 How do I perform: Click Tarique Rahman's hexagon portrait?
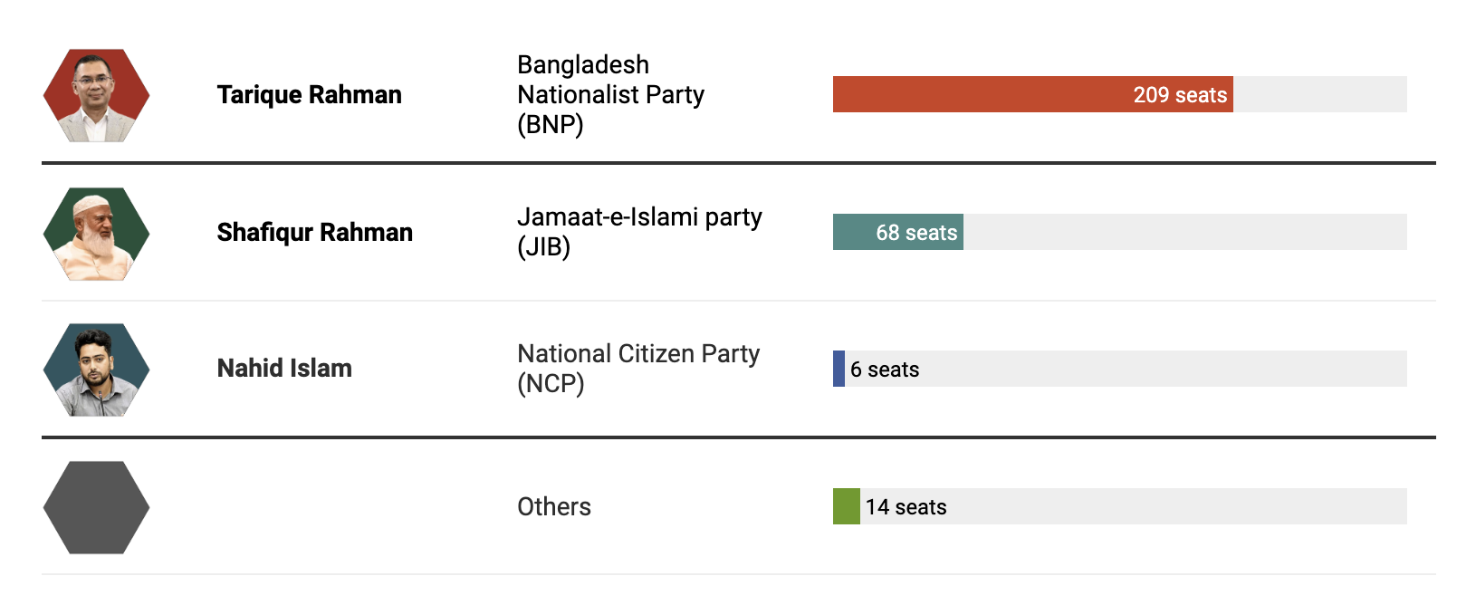(x=96, y=95)
